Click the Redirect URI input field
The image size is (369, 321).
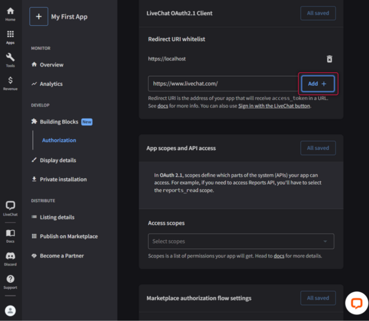click(x=223, y=84)
